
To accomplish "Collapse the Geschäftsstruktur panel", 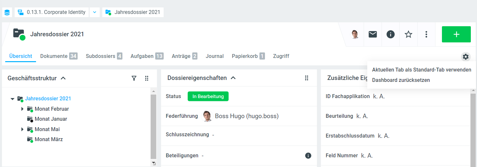I will [x=63, y=78].
